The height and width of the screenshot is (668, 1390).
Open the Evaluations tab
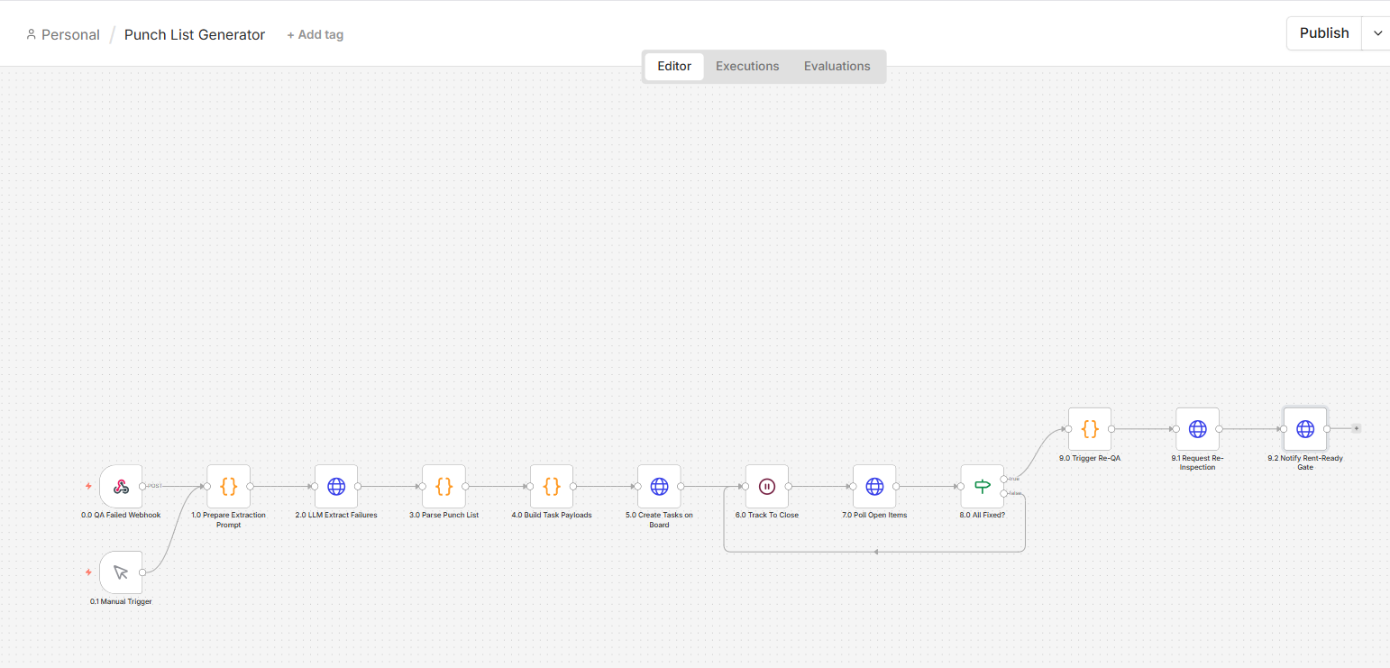tap(837, 66)
